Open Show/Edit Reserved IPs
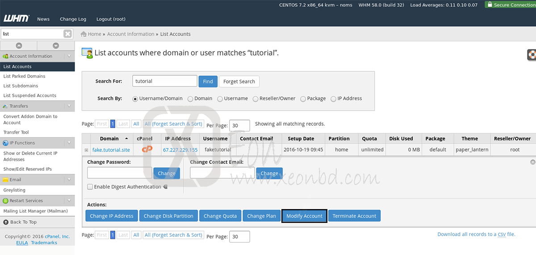This screenshot has height=255, width=536. click(x=28, y=169)
